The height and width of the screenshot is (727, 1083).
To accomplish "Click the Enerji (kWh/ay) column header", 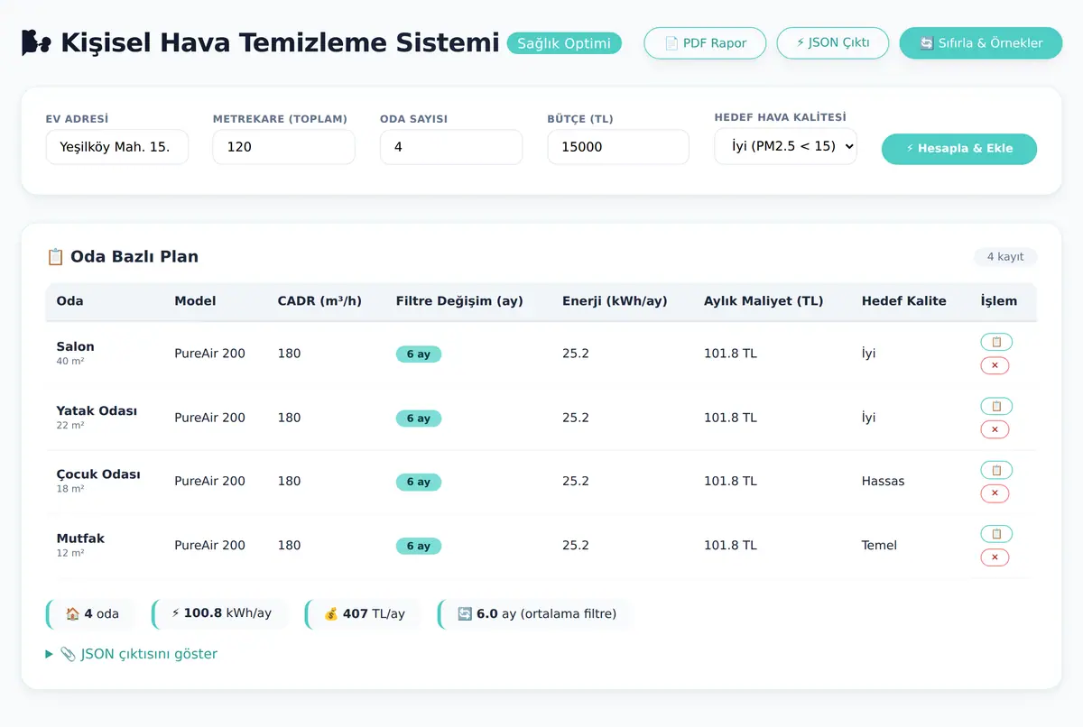I will pos(615,301).
